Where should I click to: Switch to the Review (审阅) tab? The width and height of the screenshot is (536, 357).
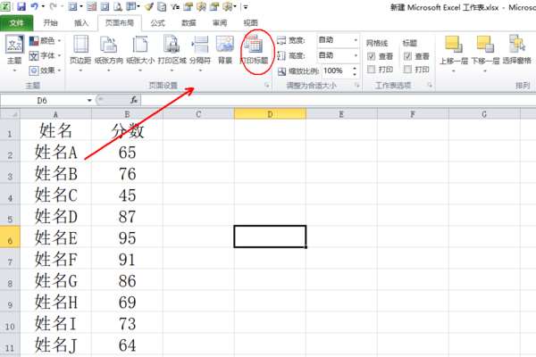coord(220,23)
